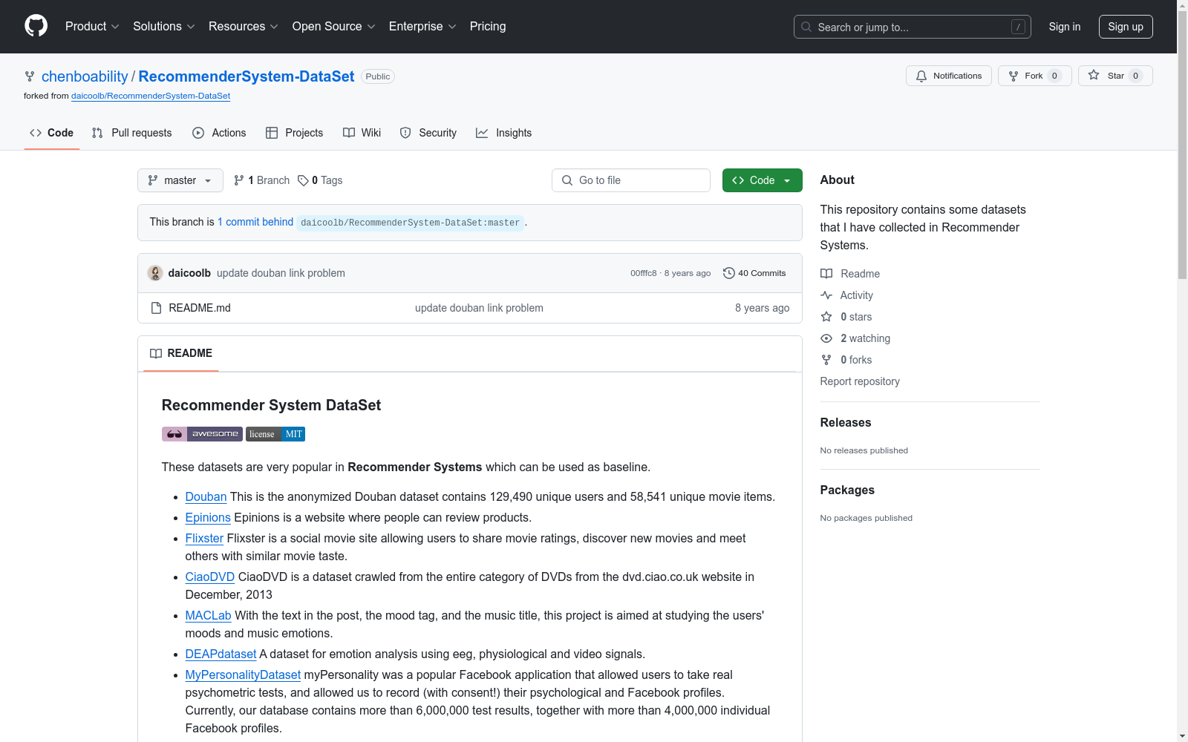Click the MIT license badge
The width and height of the screenshot is (1188, 742).
pos(275,434)
